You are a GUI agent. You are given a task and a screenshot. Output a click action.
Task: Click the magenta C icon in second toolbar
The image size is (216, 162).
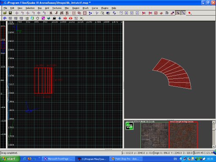coord(43,18)
